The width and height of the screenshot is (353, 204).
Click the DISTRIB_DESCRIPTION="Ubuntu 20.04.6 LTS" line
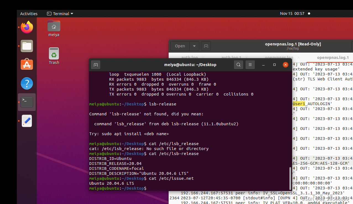tap(139, 173)
